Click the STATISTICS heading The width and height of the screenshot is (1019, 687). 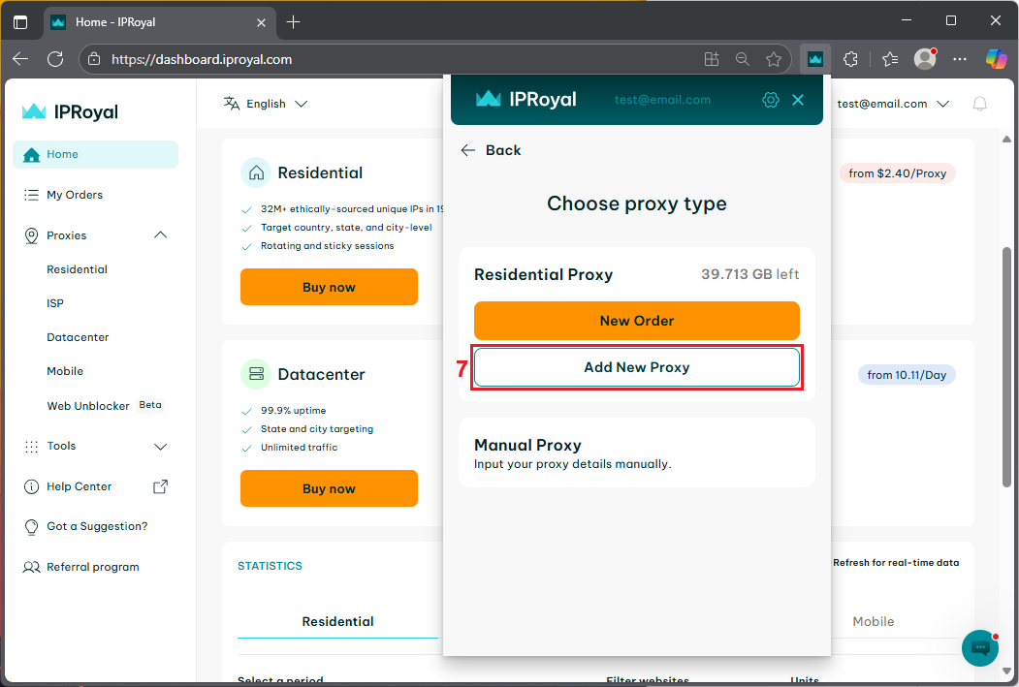[270, 566]
